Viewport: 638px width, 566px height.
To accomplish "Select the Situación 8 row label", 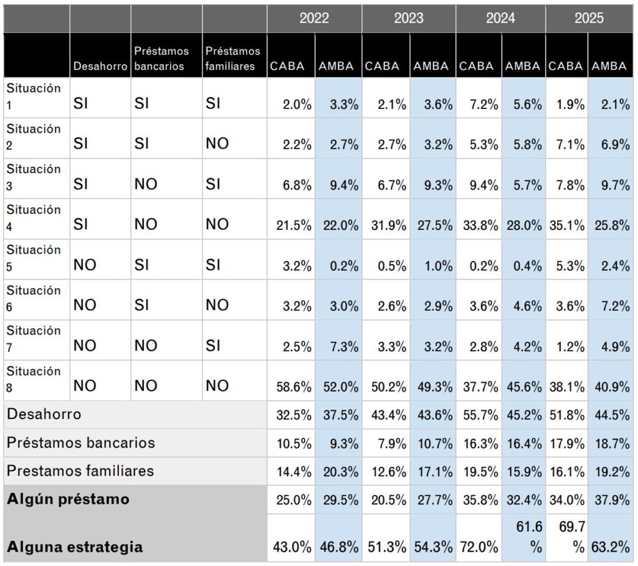I will tap(34, 379).
